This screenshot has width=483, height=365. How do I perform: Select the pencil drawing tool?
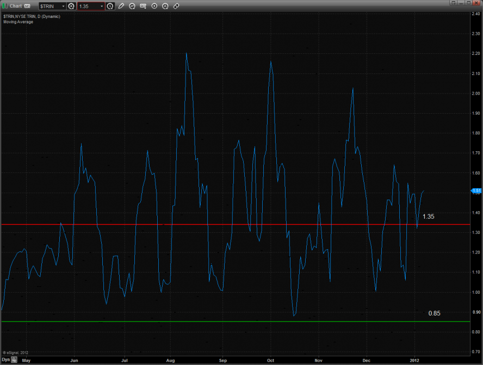[121, 6]
